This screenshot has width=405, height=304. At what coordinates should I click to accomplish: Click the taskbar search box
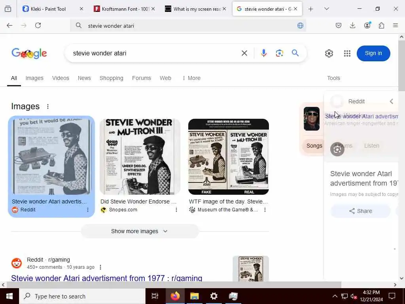[x=82, y=296]
